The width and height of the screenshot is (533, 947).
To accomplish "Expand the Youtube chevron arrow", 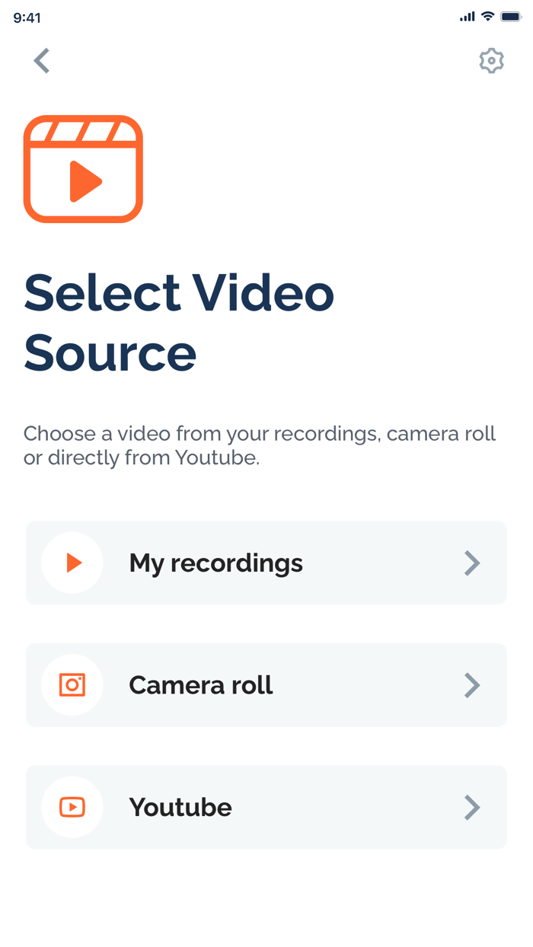I will 473,807.
